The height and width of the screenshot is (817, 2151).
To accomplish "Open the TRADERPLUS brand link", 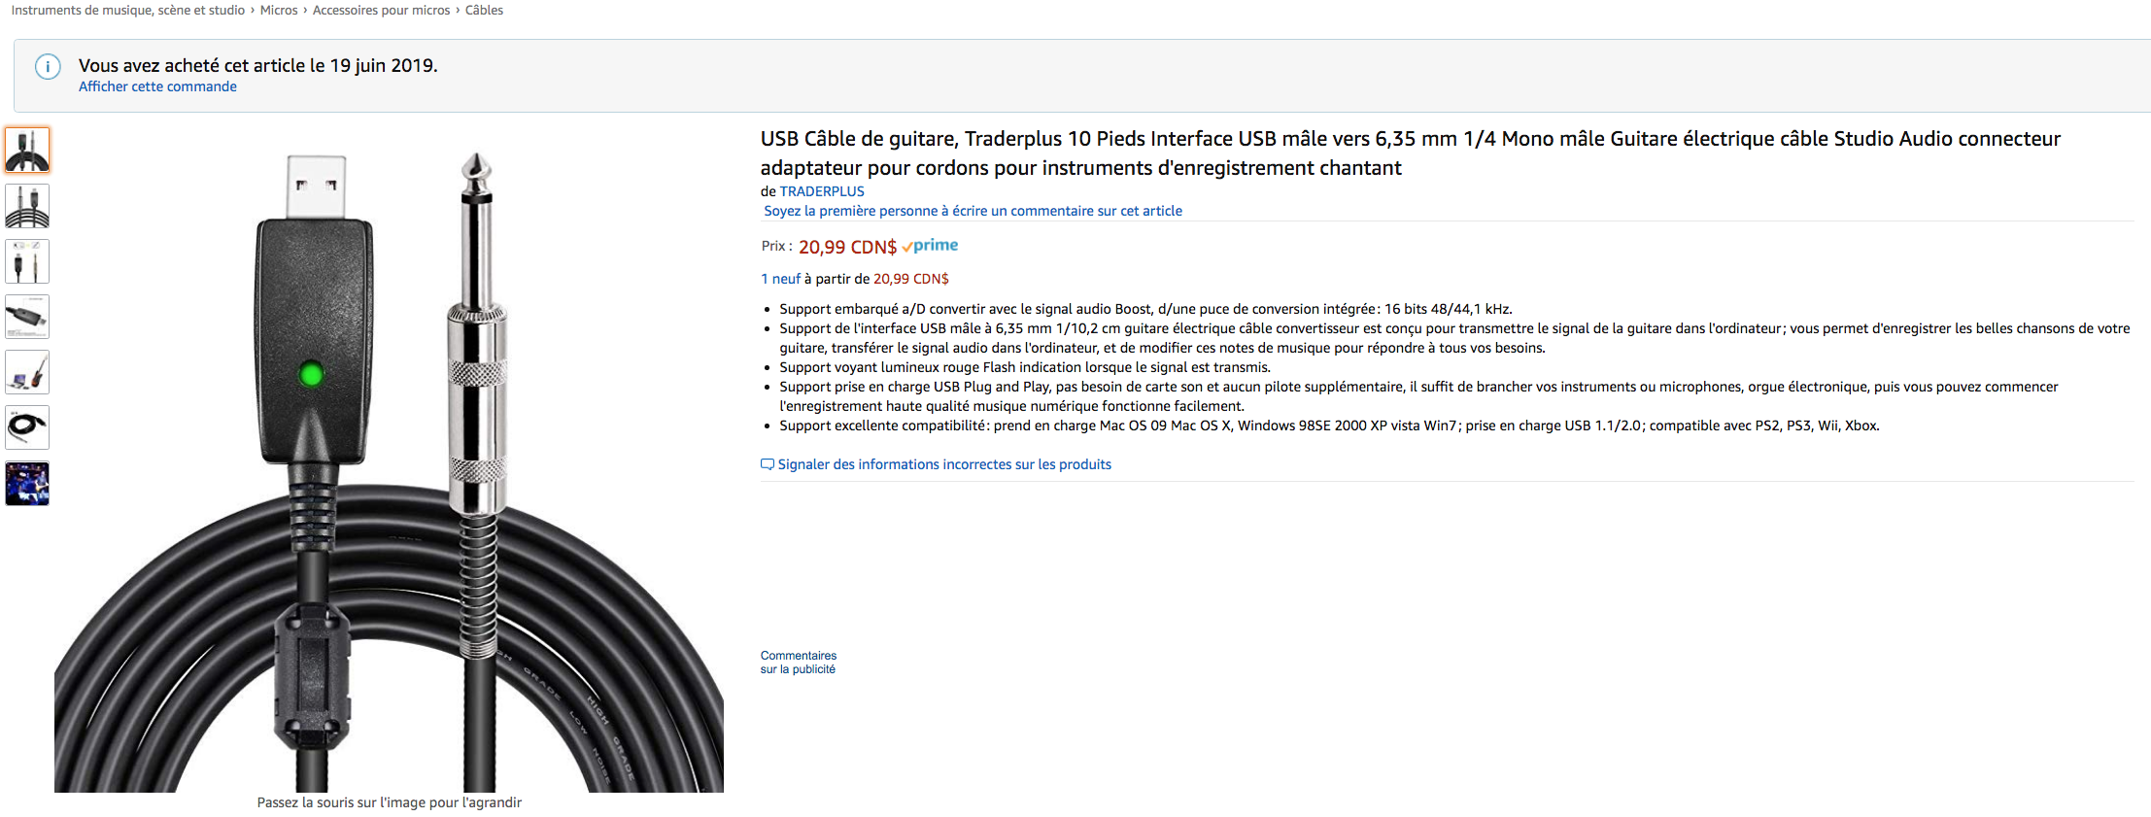I will (x=822, y=191).
